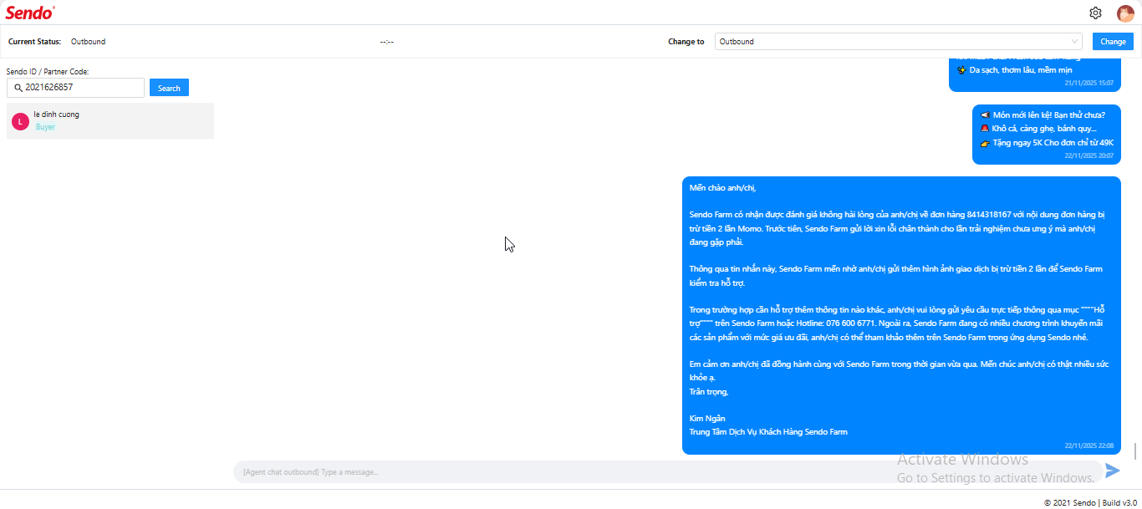Focus the agent chat outbound message box
Screen dimensions: 1142x509
point(667,472)
